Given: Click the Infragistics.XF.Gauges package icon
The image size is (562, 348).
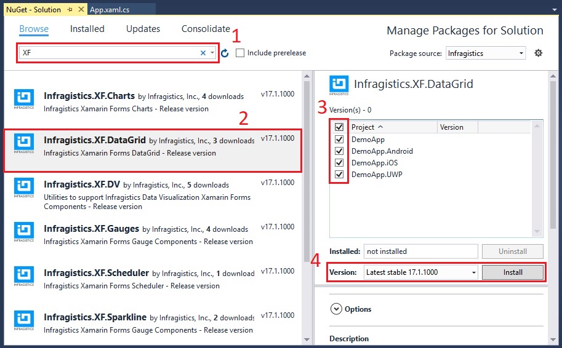Looking at the screenshot, I should (x=24, y=232).
